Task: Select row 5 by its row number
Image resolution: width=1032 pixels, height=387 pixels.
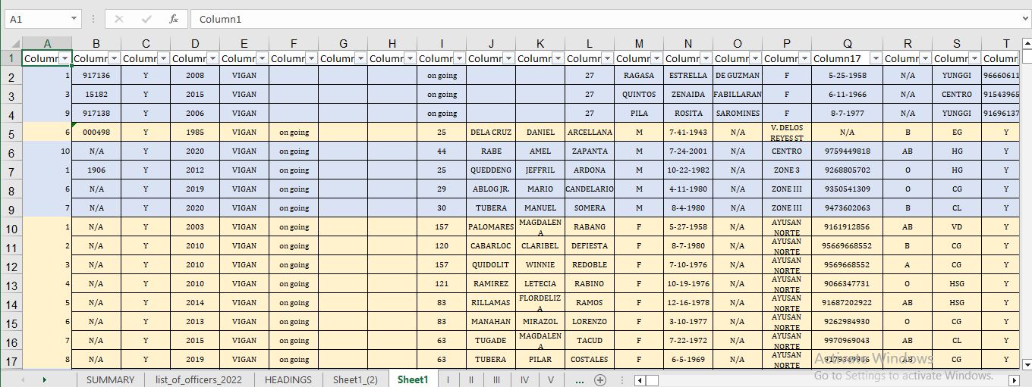Action: click(x=11, y=135)
